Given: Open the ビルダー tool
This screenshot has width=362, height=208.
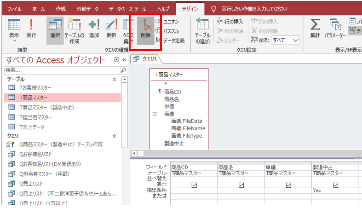Looking at the screenshot, I should [x=228, y=40].
